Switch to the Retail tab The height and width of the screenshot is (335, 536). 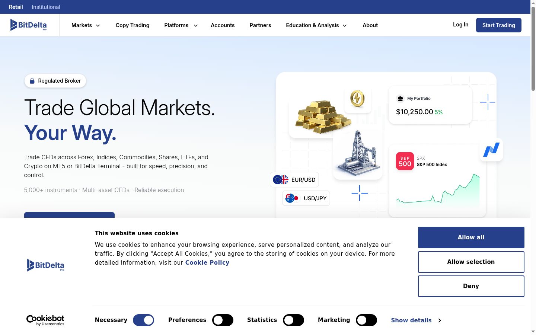click(x=16, y=7)
